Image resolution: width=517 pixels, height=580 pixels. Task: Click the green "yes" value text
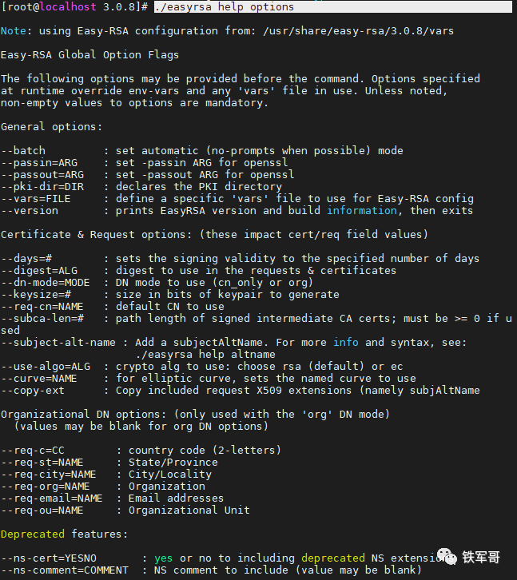[164, 558]
